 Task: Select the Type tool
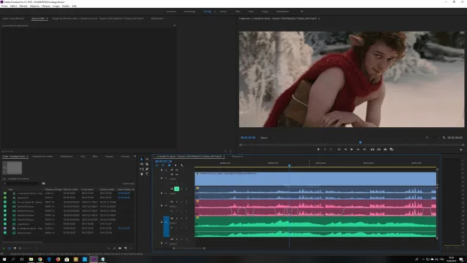(x=147, y=174)
